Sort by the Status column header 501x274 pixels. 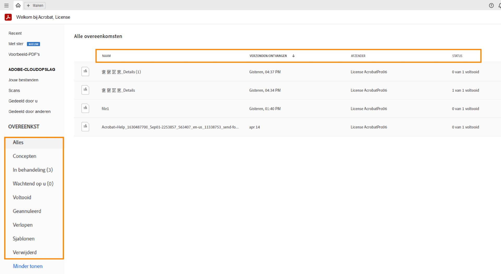457,56
